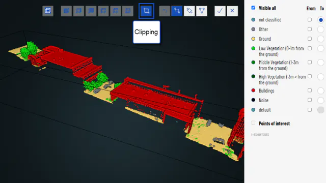Choose the dashed polygon selection tool

189,11
